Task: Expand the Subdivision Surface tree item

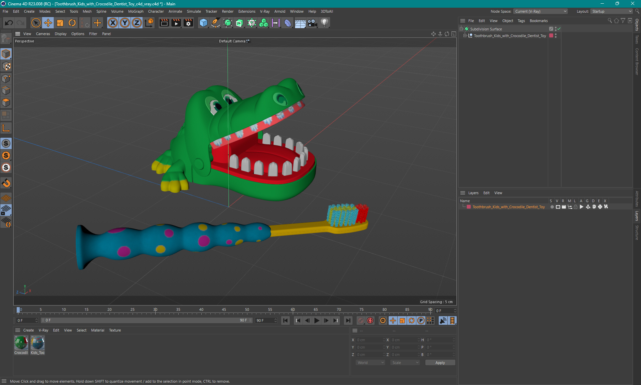Action: point(461,29)
